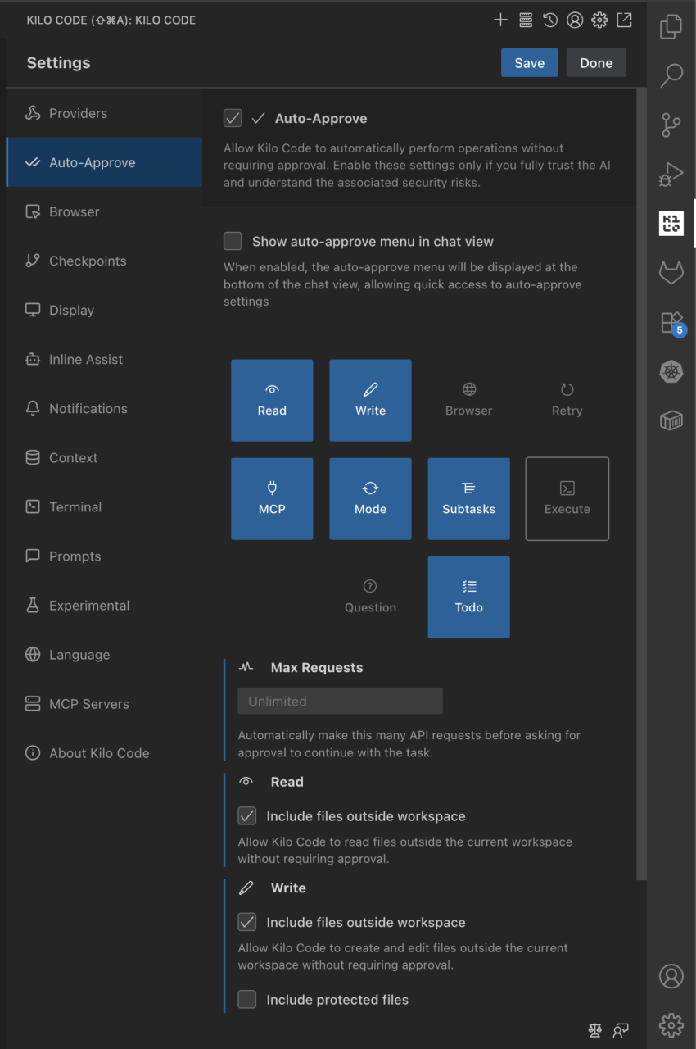This screenshot has height=1049, width=696.
Task: Open the Extensions view with 5 updates
Action: 671,322
